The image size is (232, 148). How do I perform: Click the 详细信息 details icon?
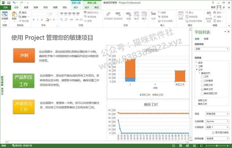pyautogui.click(x=187, y=17)
